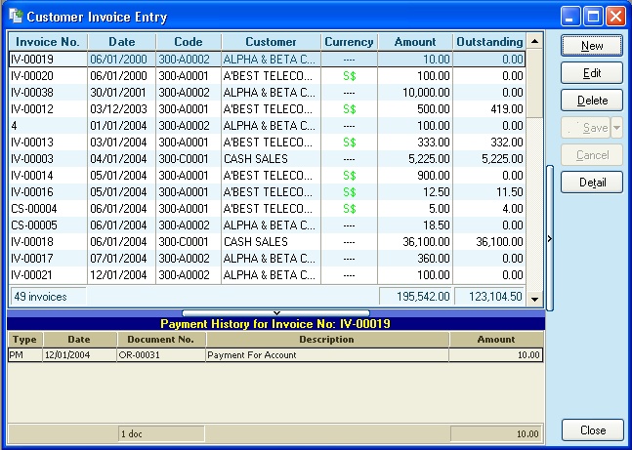Click the Description column header
This screenshot has height=450, width=632.
[x=327, y=340]
